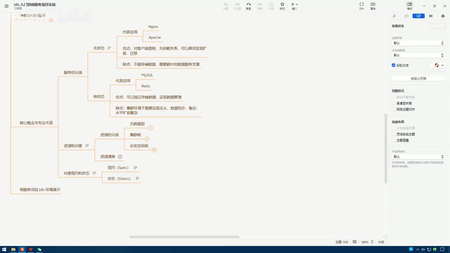Click the horizontal canvas scrollbar
Screen dimensions: 450x253
[184, 237]
